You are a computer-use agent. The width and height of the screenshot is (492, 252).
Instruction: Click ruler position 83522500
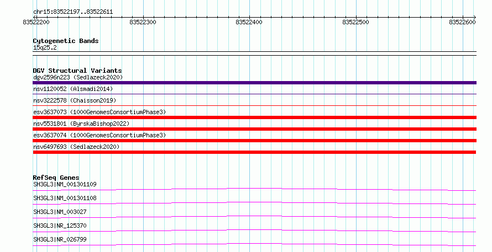click(356, 22)
